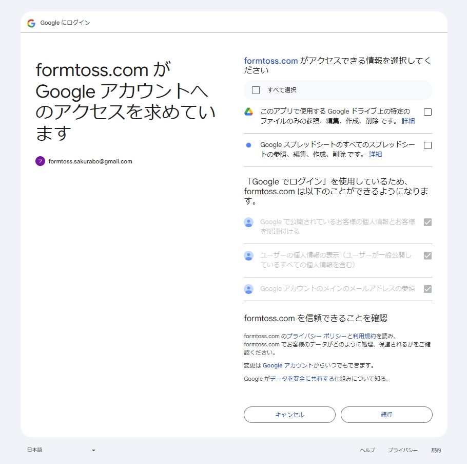
Task: Open the 日本語 language dropdown
Action: pos(62,450)
